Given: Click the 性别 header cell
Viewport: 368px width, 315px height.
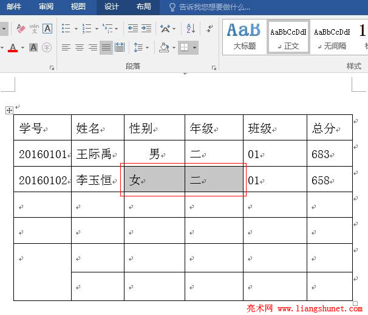Looking at the screenshot, I should tap(154, 128).
